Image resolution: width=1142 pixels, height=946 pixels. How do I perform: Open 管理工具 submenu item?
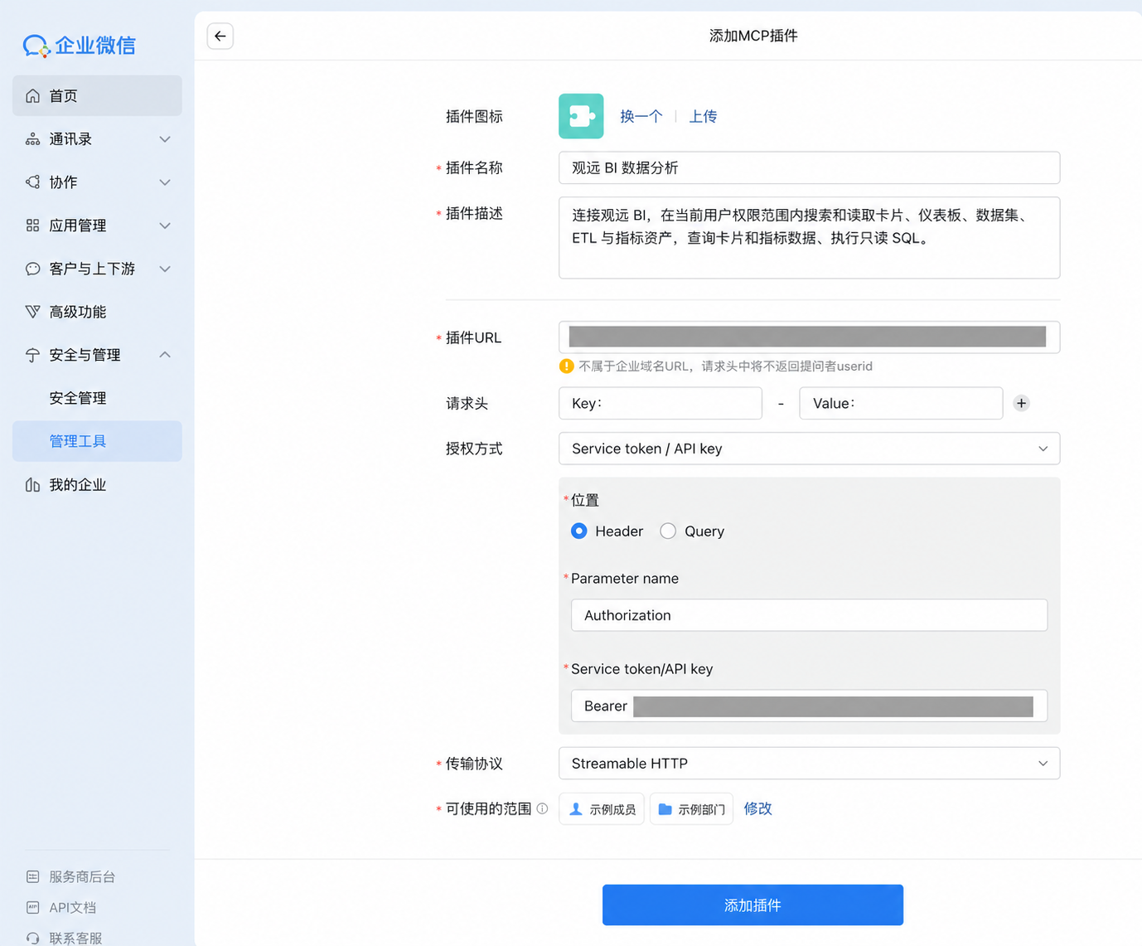(97, 441)
